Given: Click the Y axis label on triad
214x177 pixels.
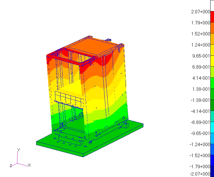Looking at the screenshot, I should [x=19, y=150].
